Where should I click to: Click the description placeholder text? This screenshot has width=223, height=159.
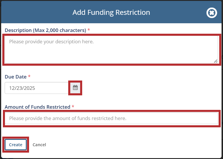pyautogui.click(x=51, y=42)
